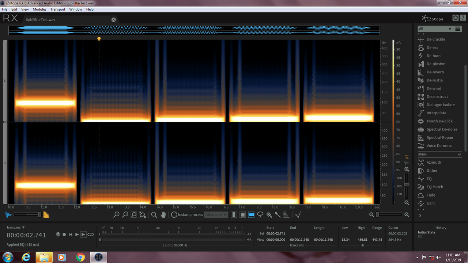Open the Edit menu

tap(14, 9)
